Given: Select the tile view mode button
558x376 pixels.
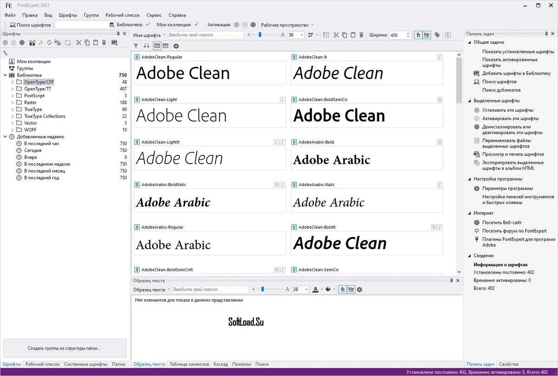Looking at the screenshot, I should [157, 46].
